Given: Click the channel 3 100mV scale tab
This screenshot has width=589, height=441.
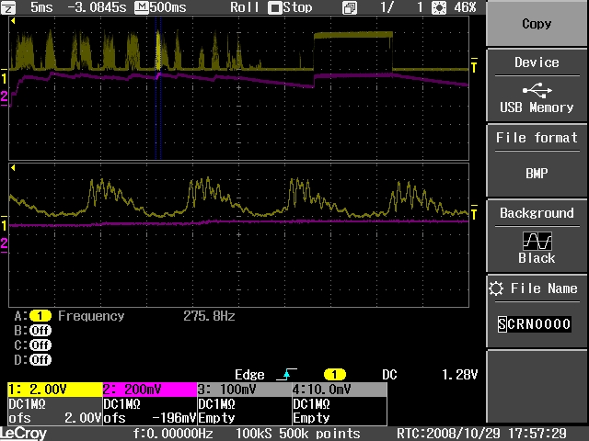Looking at the screenshot, I should pos(244,390).
